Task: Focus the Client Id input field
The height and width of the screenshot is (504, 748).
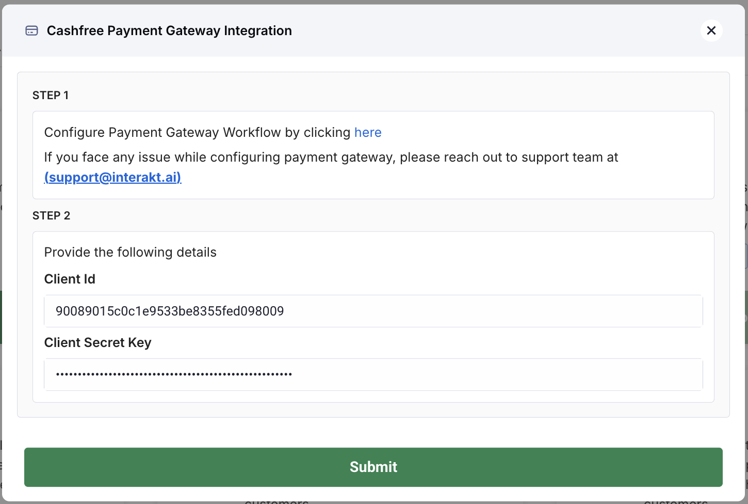Action: coord(373,311)
